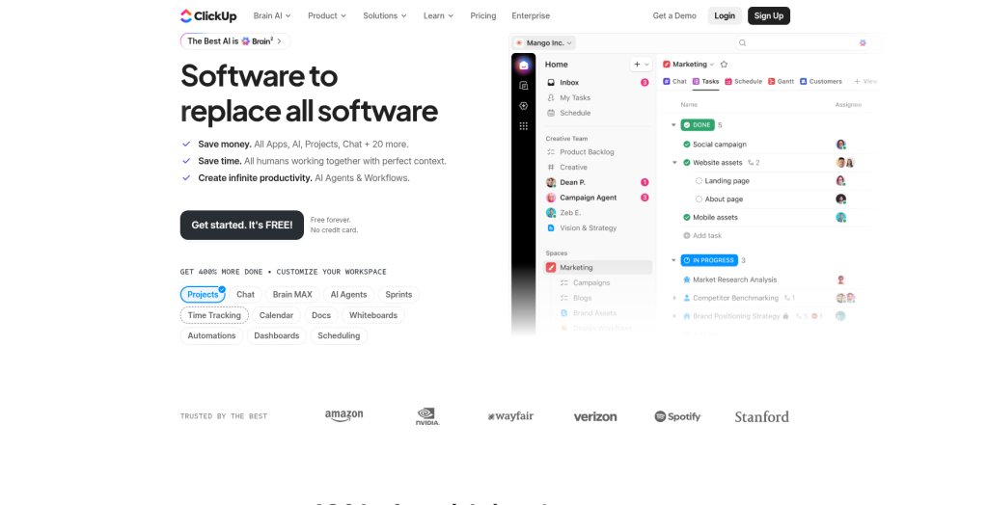Click the ClickUp logo icon

pos(186,15)
